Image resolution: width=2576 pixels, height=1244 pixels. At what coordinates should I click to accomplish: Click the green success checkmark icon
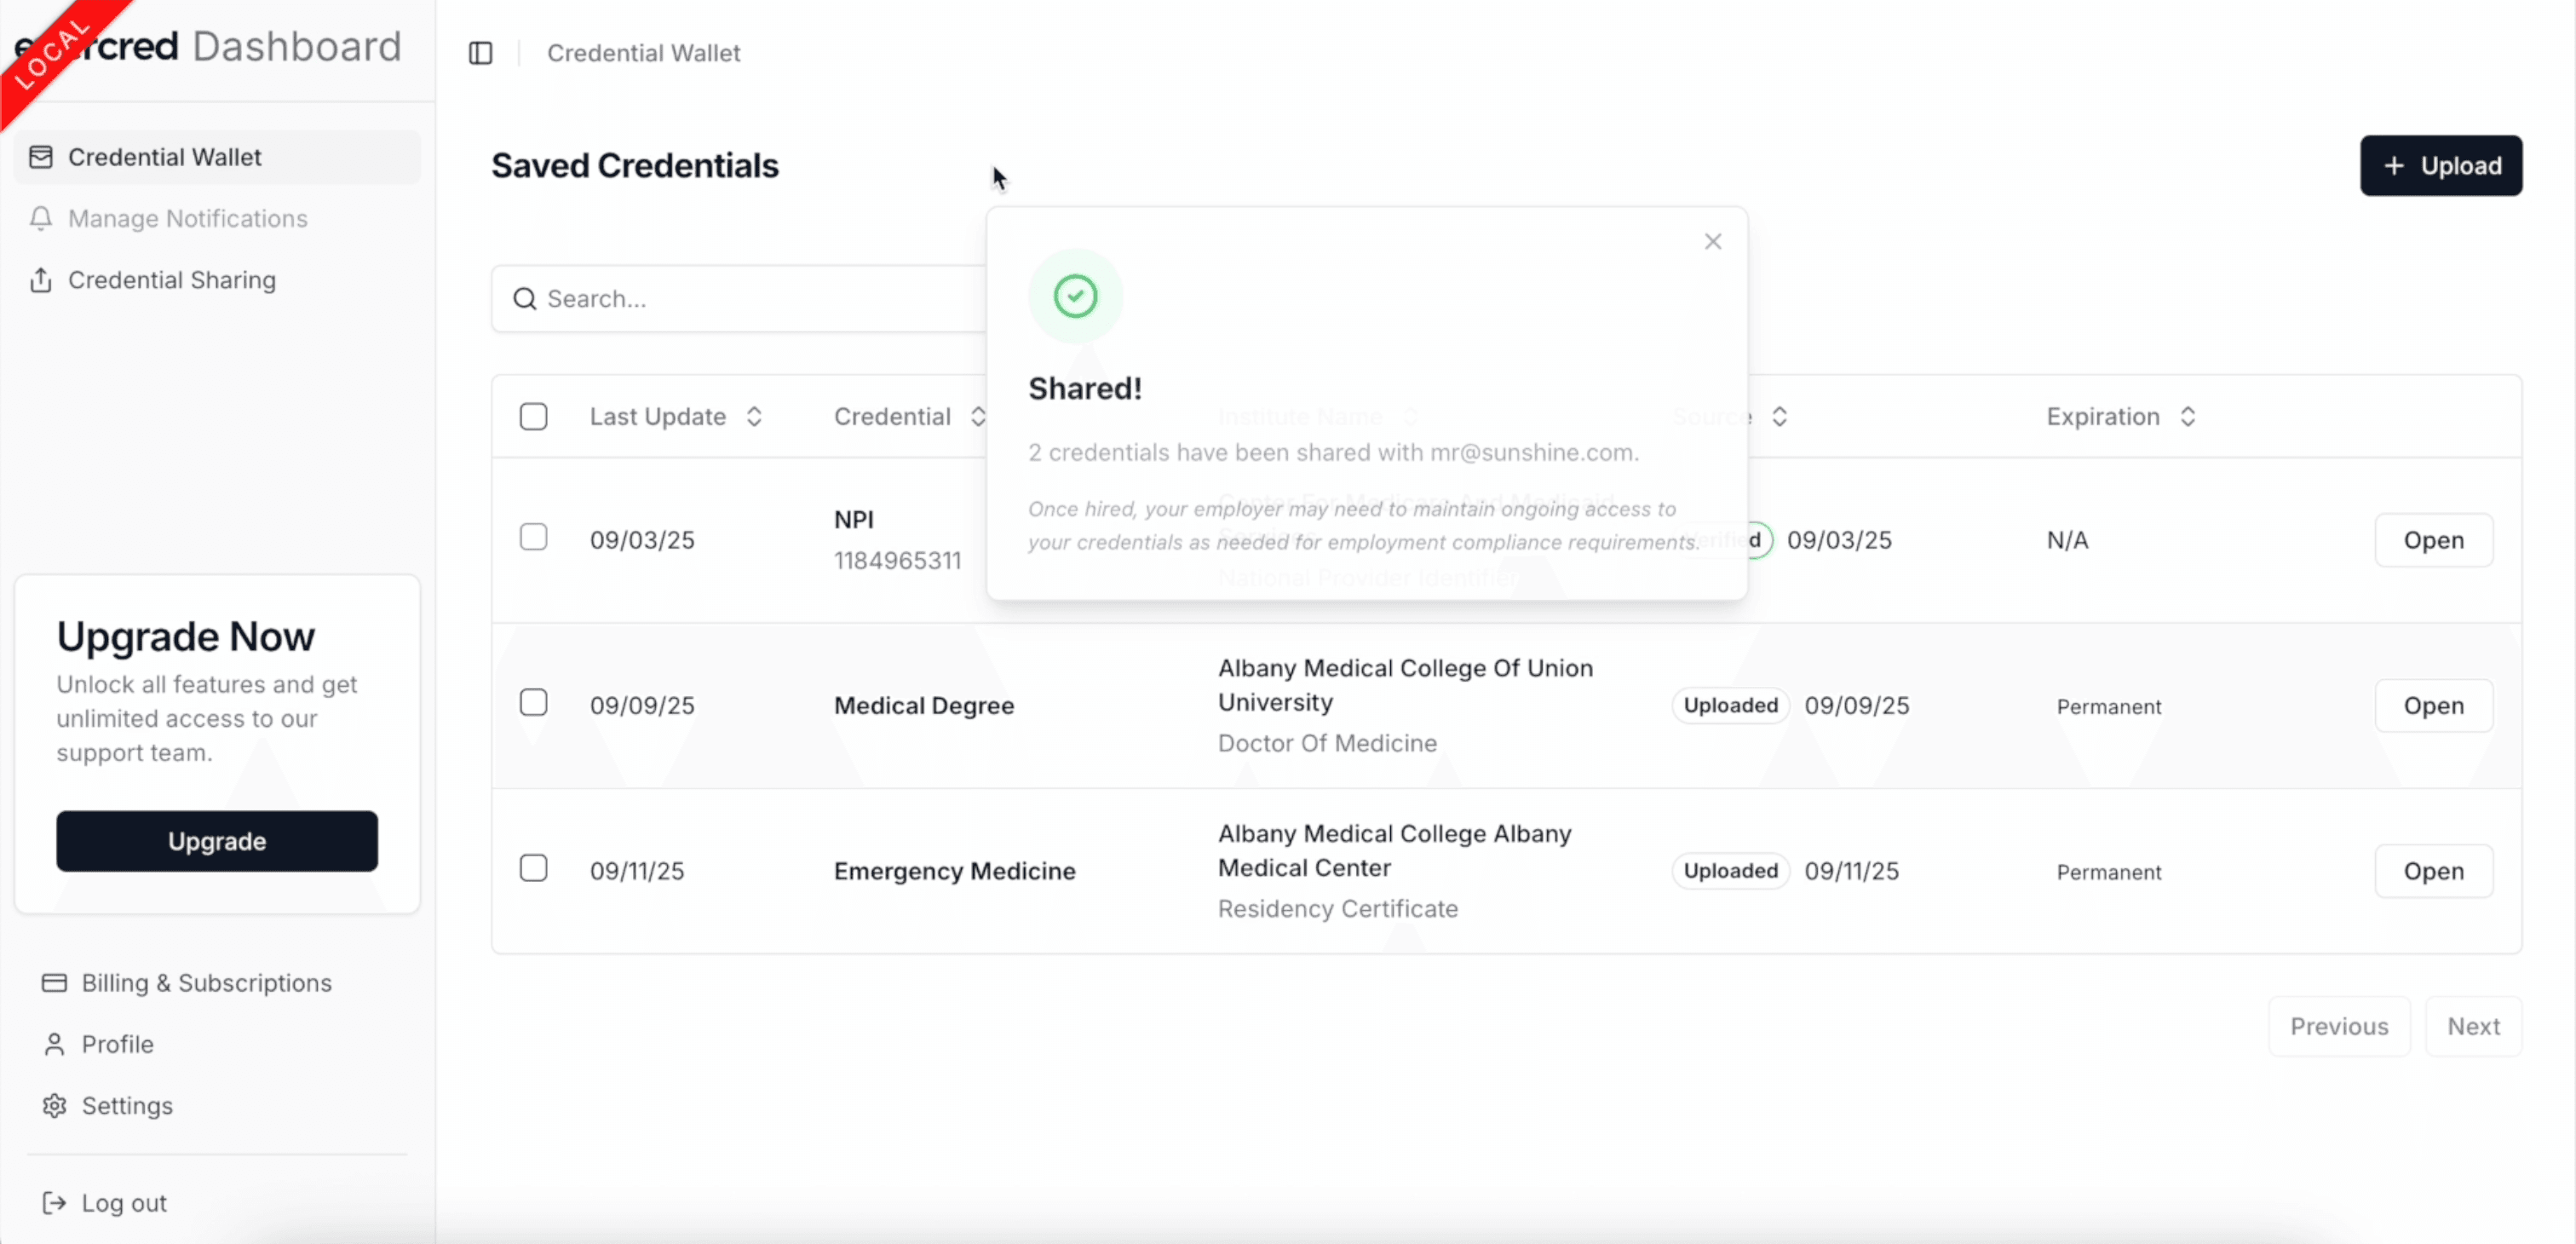[1075, 296]
